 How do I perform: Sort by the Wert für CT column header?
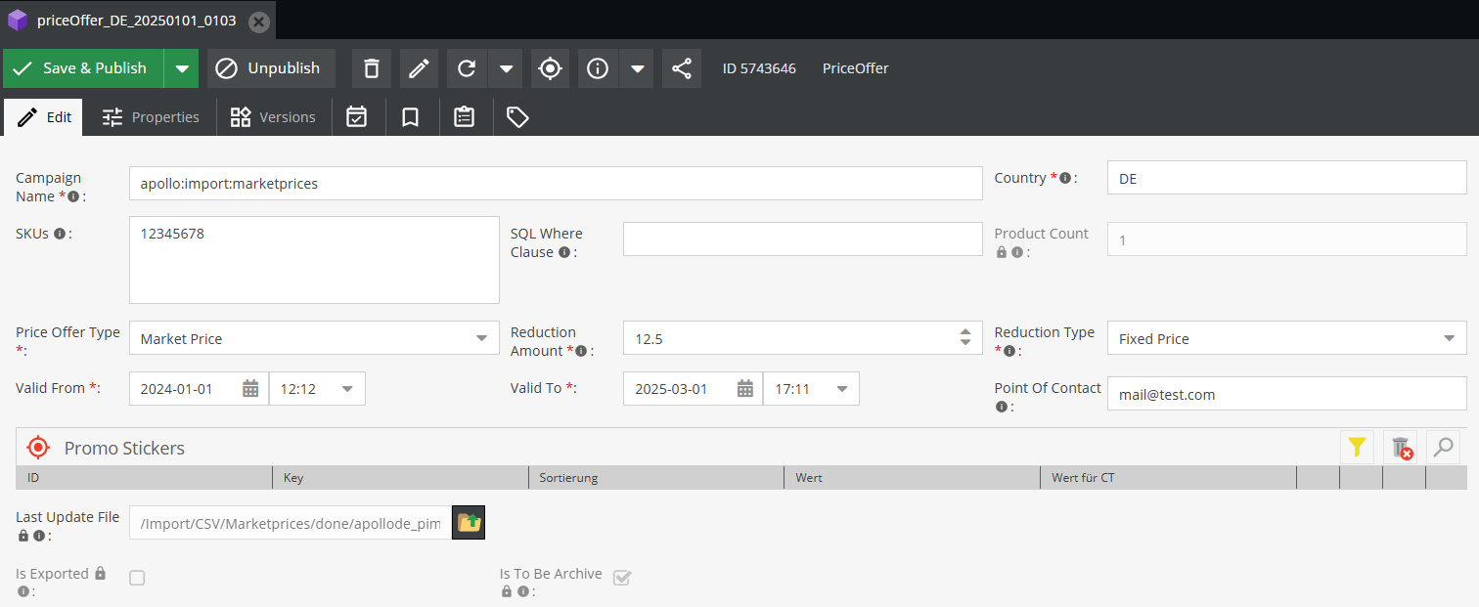(1169, 478)
